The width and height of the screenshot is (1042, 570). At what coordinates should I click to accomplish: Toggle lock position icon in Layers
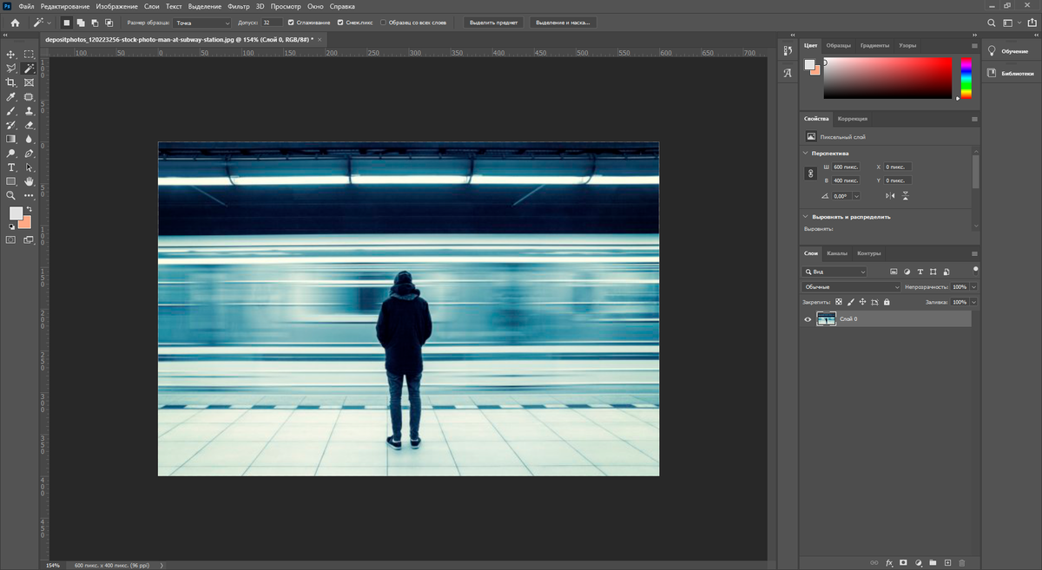pos(862,302)
